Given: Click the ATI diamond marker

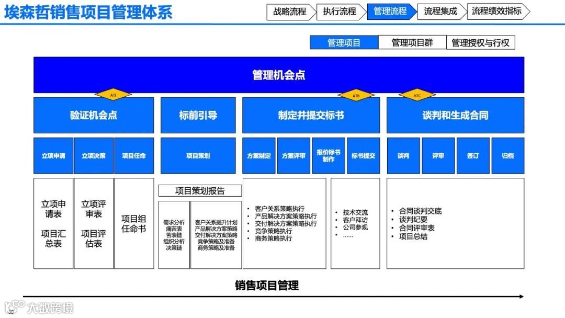Looking at the screenshot, I should [113, 95].
